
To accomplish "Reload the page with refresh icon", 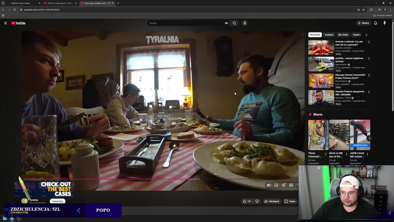I will [14, 10].
